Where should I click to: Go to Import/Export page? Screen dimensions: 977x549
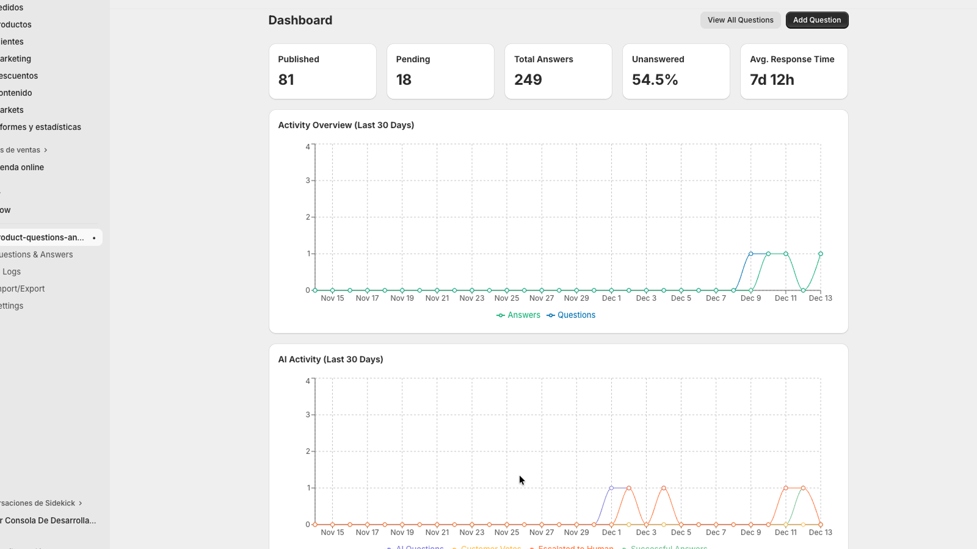23,289
